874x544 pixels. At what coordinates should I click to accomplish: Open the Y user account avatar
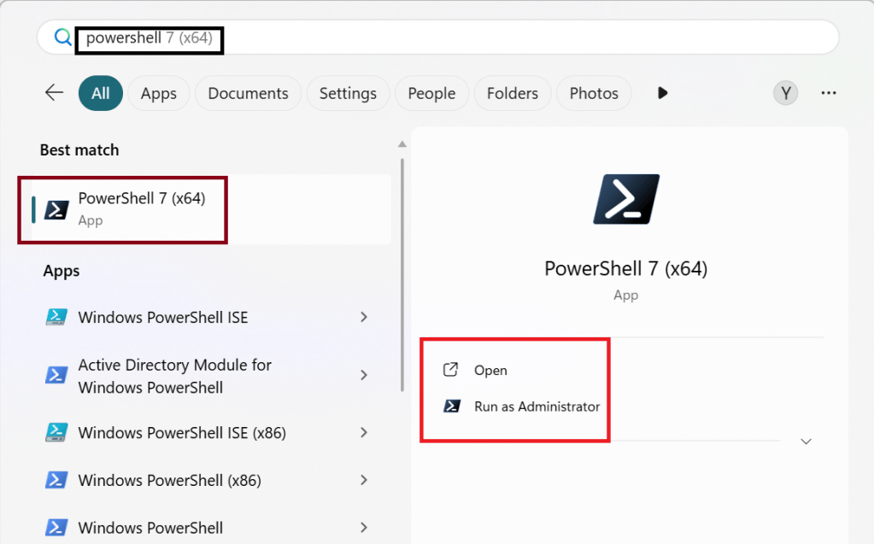(x=785, y=93)
